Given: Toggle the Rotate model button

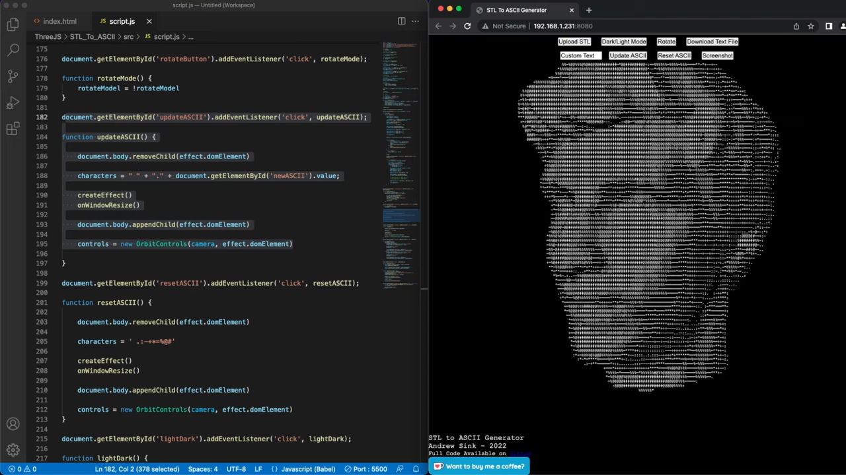Looking at the screenshot, I should (x=666, y=42).
